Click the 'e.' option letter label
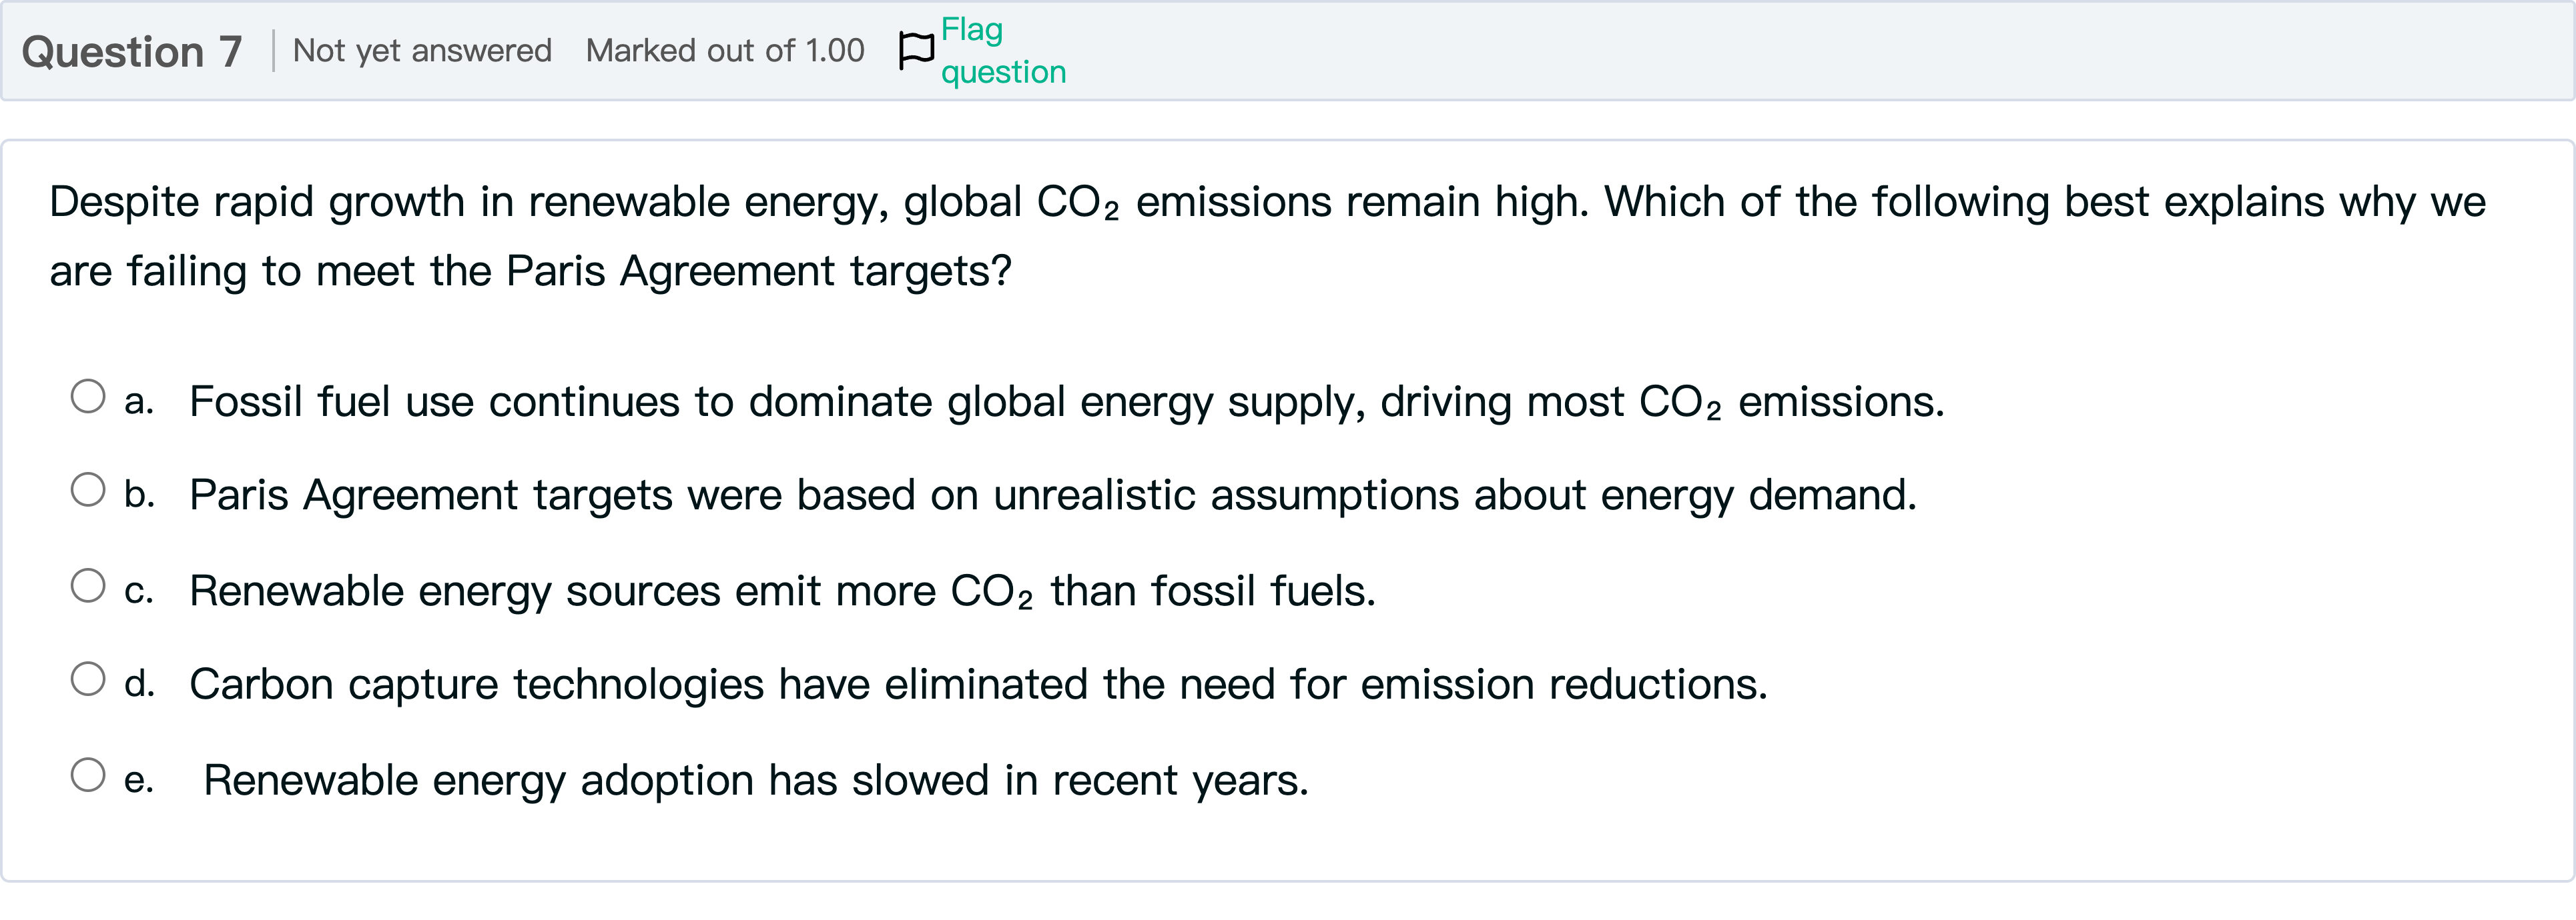 click(139, 780)
